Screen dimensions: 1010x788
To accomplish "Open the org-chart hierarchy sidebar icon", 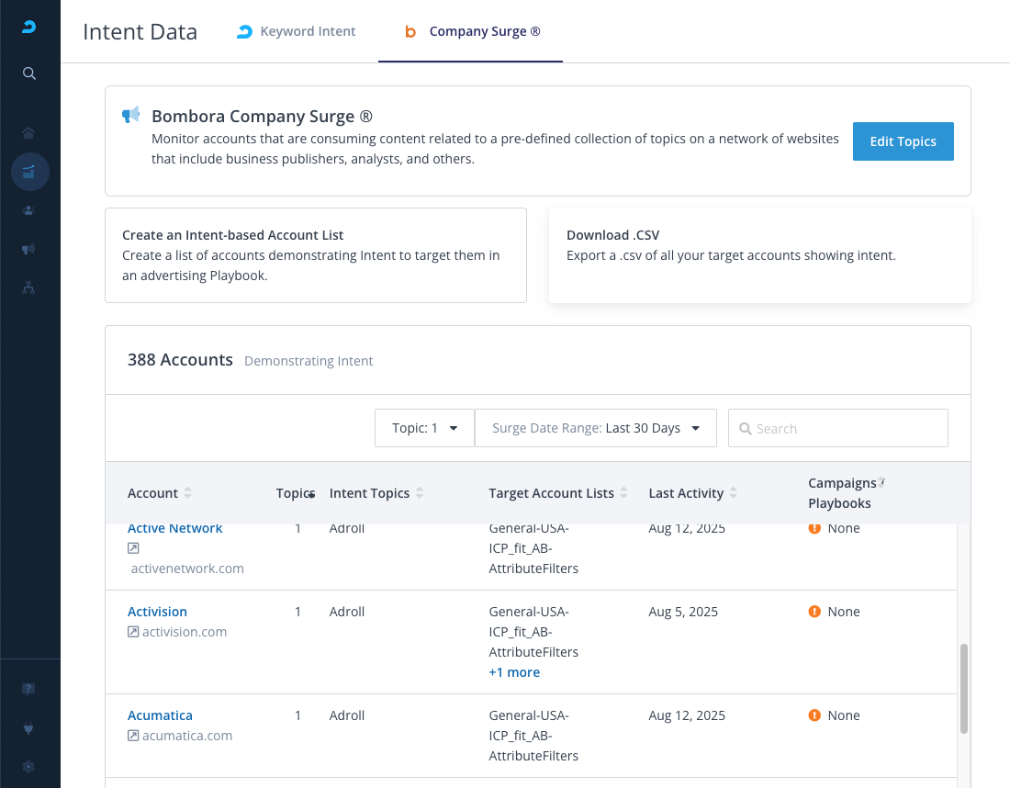I will [x=29, y=287].
